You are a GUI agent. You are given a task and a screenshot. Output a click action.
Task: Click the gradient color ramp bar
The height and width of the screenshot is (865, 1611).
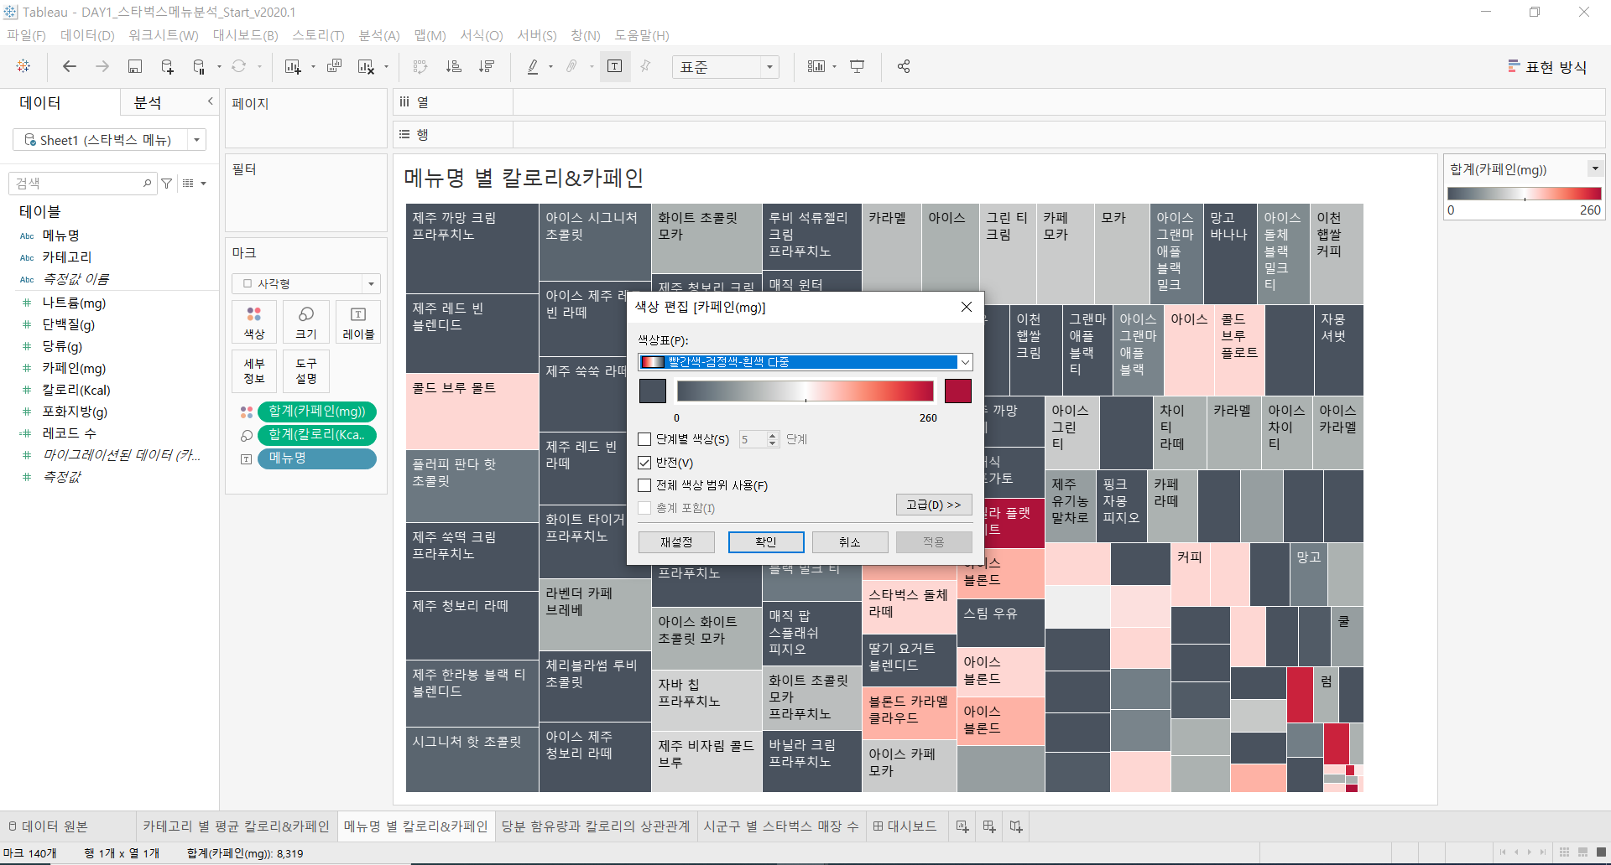tap(805, 391)
